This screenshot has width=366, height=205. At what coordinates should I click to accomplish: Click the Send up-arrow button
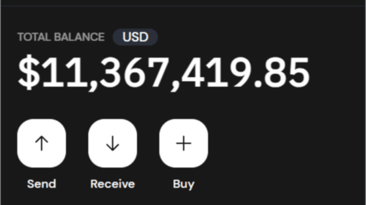point(41,143)
